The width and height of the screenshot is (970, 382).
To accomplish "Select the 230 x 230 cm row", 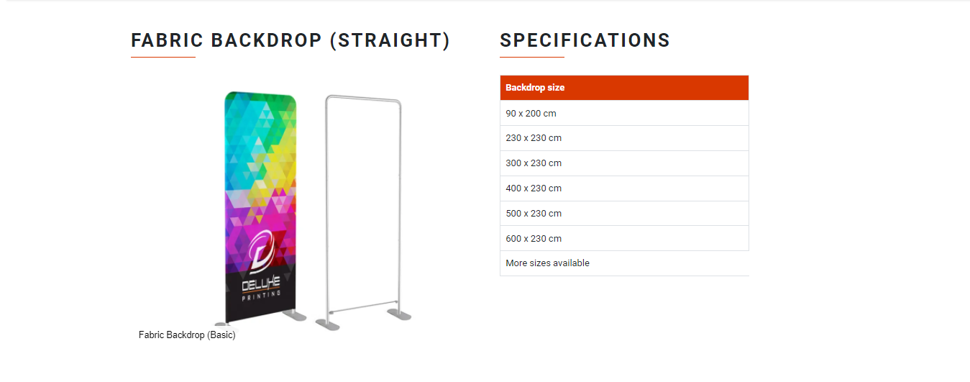I will coord(624,138).
